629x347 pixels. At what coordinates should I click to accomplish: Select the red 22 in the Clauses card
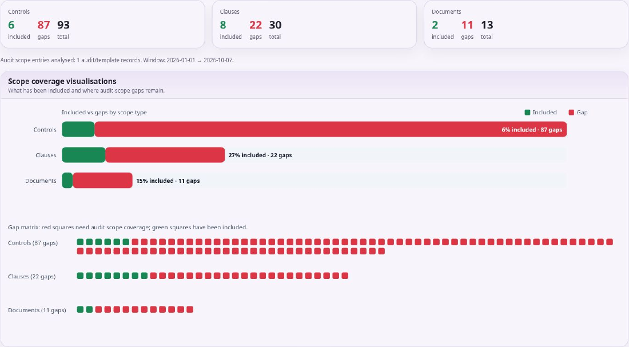pos(256,25)
